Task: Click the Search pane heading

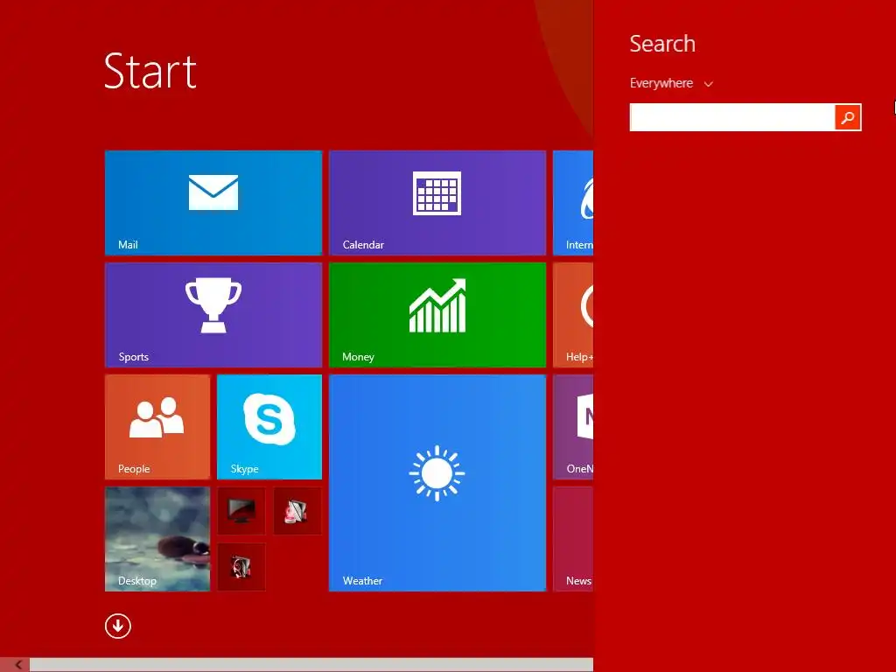Action: pyautogui.click(x=662, y=44)
